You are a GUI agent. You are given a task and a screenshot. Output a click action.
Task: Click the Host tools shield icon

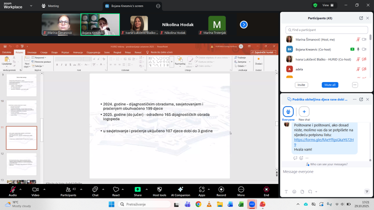[x=159, y=190]
